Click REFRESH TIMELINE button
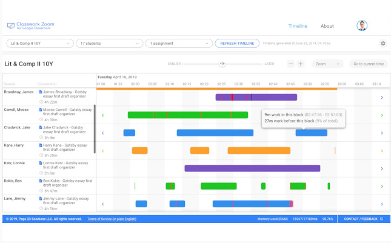 click(x=237, y=44)
